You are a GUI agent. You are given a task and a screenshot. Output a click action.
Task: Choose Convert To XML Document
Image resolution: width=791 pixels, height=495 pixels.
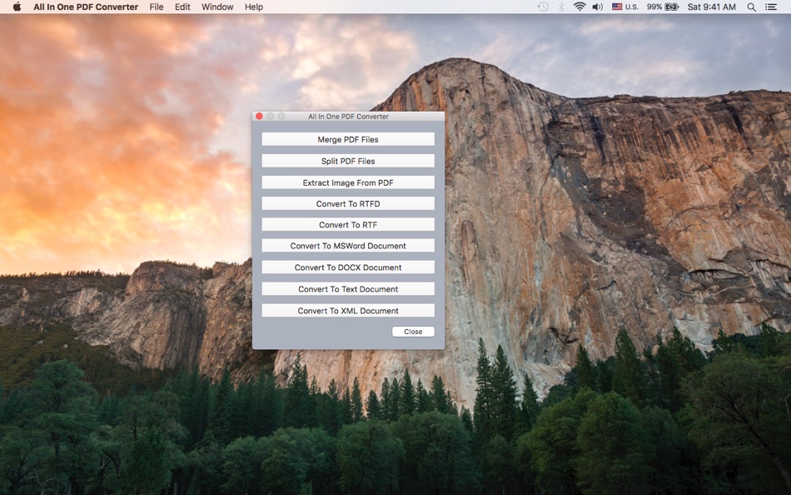coord(348,311)
